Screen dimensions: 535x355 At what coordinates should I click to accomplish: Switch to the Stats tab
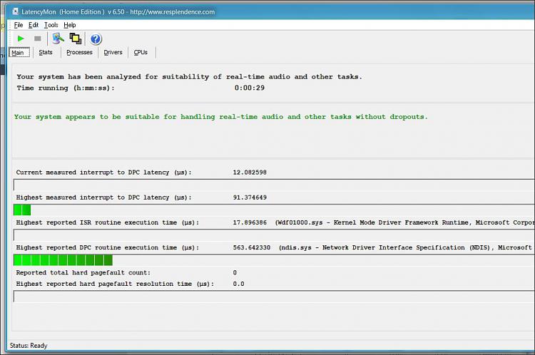click(x=46, y=52)
